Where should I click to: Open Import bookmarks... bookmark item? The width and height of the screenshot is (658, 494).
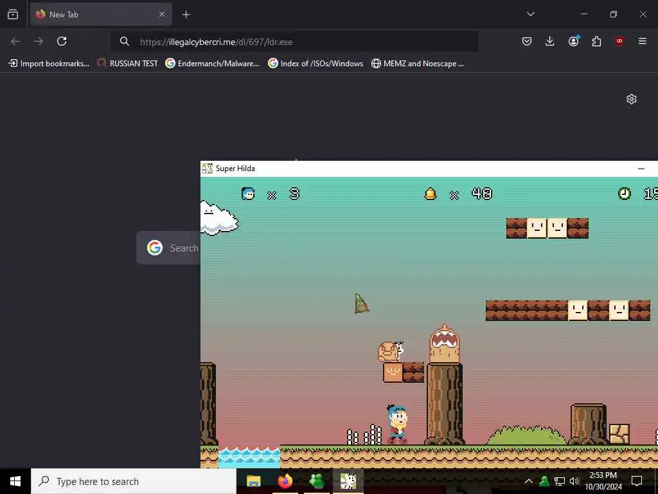pyautogui.click(x=49, y=64)
